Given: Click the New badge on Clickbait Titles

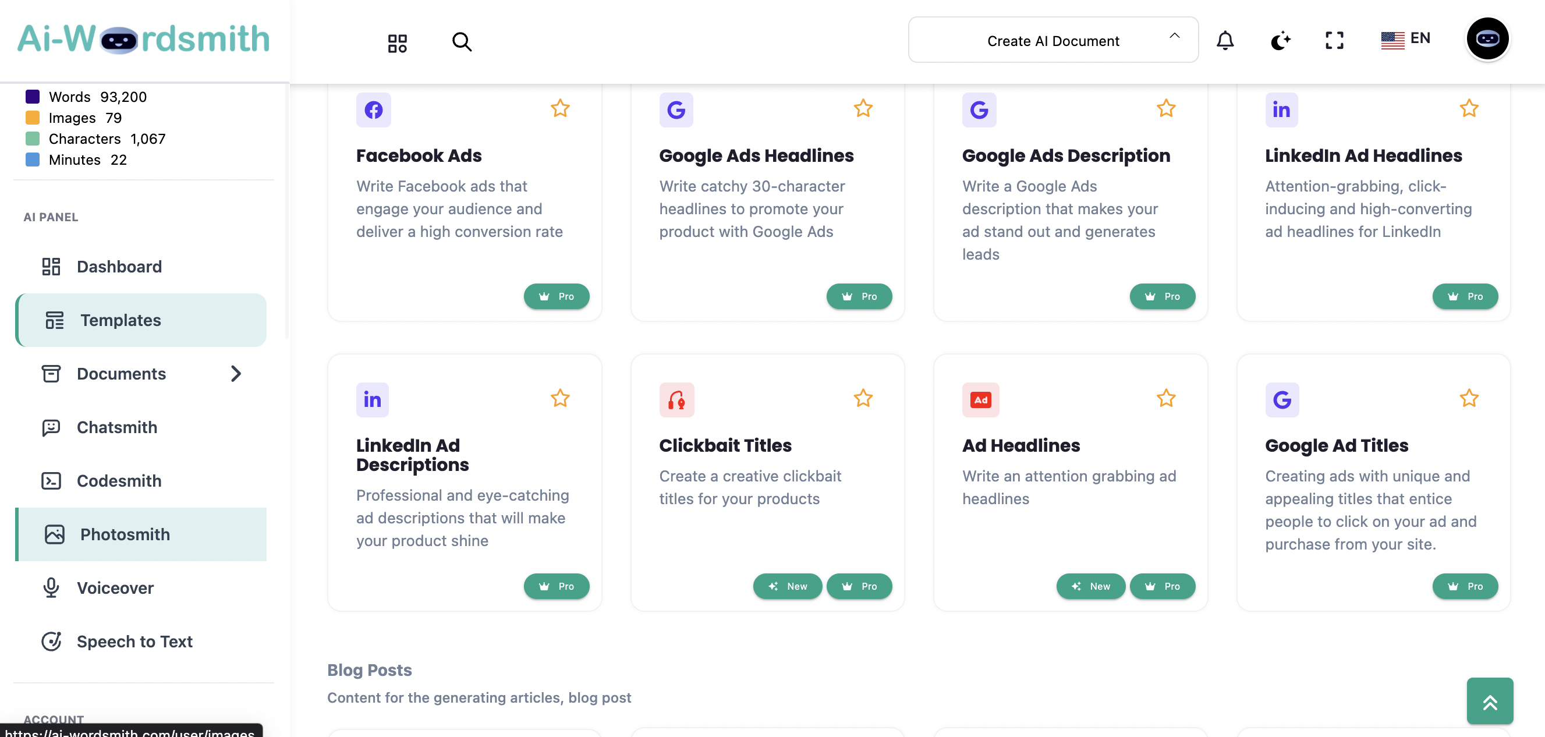Looking at the screenshot, I should (788, 586).
